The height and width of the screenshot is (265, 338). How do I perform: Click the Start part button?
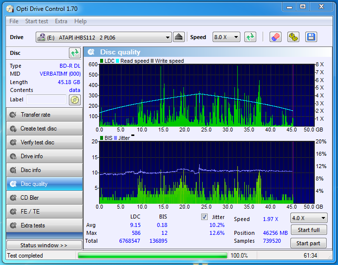coord(308,243)
